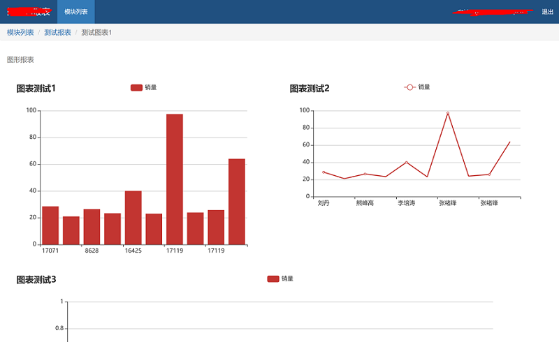The height and width of the screenshot is (342, 559).
Task: Click the red swatch in 图表测试3 legend
Action: click(273, 278)
